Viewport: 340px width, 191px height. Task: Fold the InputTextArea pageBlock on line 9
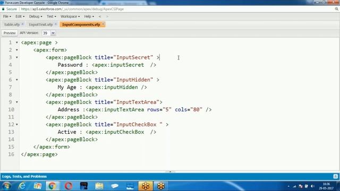[x=16, y=102]
